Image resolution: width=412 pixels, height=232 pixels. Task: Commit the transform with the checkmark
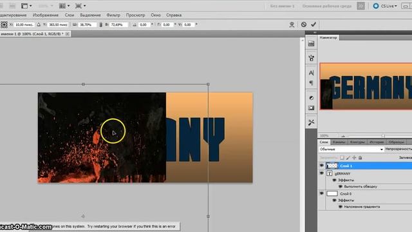[x=314, y=24]
